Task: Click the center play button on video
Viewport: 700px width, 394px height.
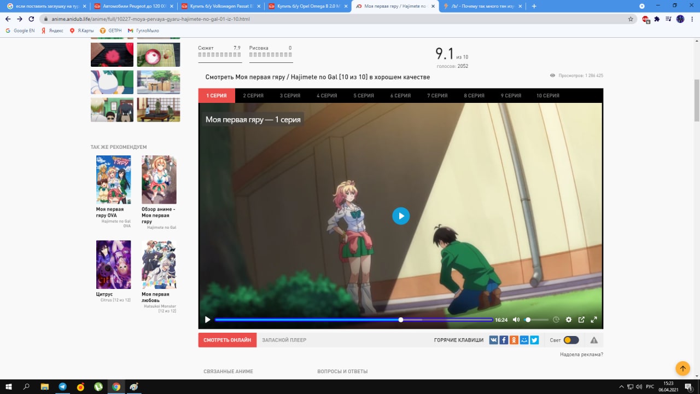Action: 401,216
